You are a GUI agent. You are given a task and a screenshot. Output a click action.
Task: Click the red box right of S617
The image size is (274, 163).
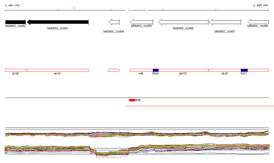pos(258,70)
